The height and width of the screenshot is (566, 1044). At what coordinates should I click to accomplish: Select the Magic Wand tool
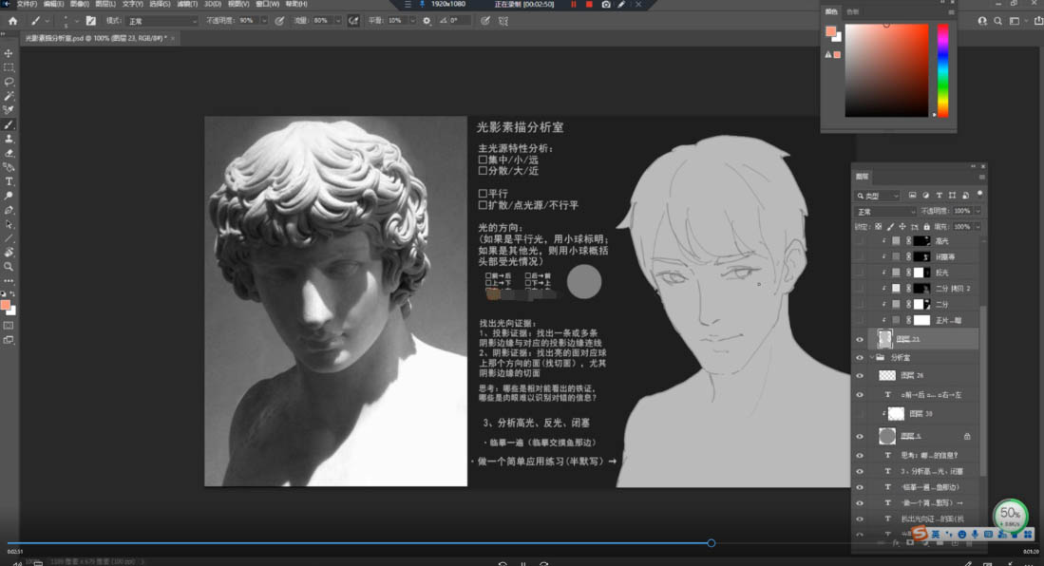click(x=9, y=96)
